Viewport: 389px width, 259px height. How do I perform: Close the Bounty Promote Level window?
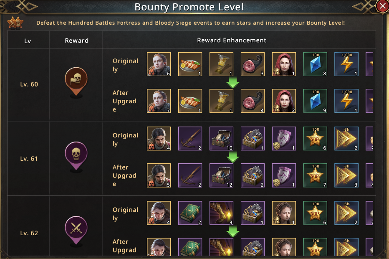tap(382, 6)
